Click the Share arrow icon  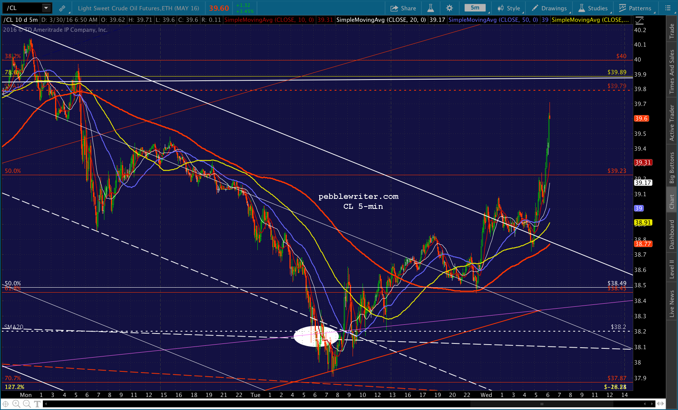pos(394,8)
